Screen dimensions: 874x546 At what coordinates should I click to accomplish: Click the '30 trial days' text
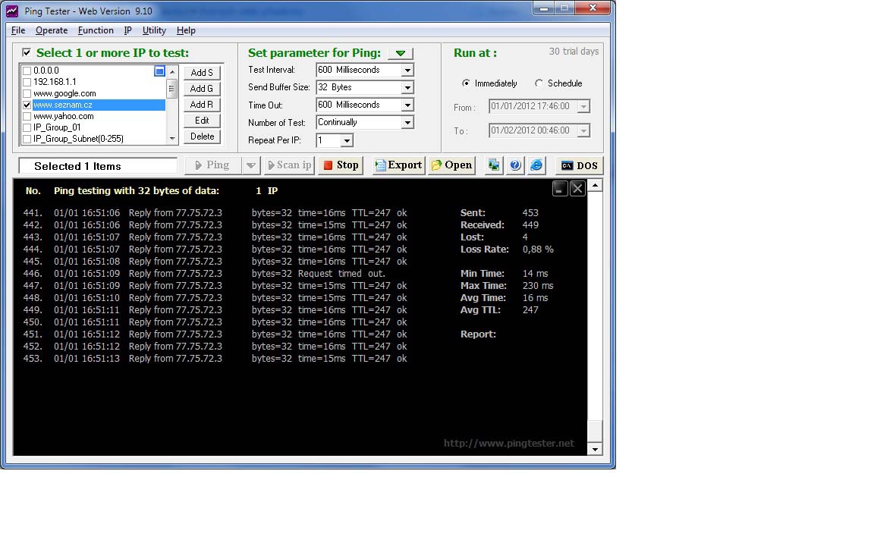[574, 52]
